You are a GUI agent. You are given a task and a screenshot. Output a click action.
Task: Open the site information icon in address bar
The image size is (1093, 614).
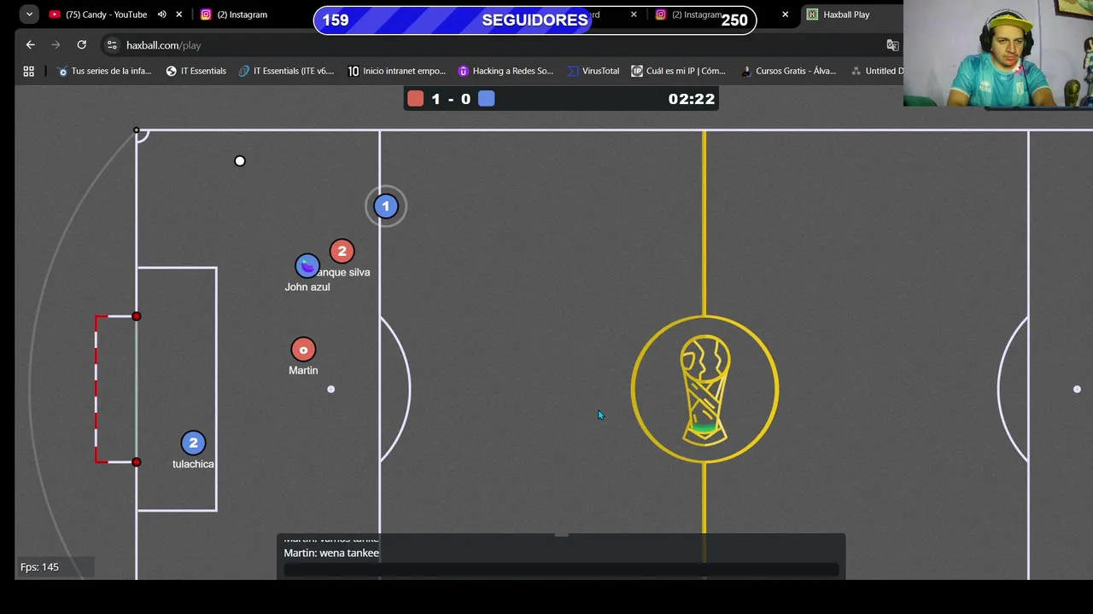coord(112,45)
